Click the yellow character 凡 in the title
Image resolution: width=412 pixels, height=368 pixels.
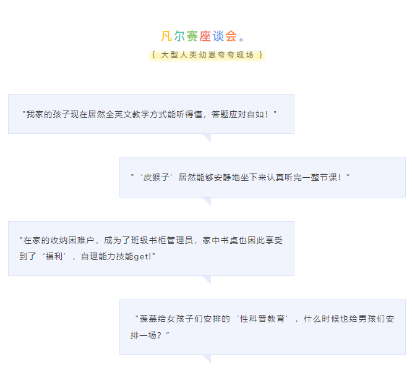[166, 36]
